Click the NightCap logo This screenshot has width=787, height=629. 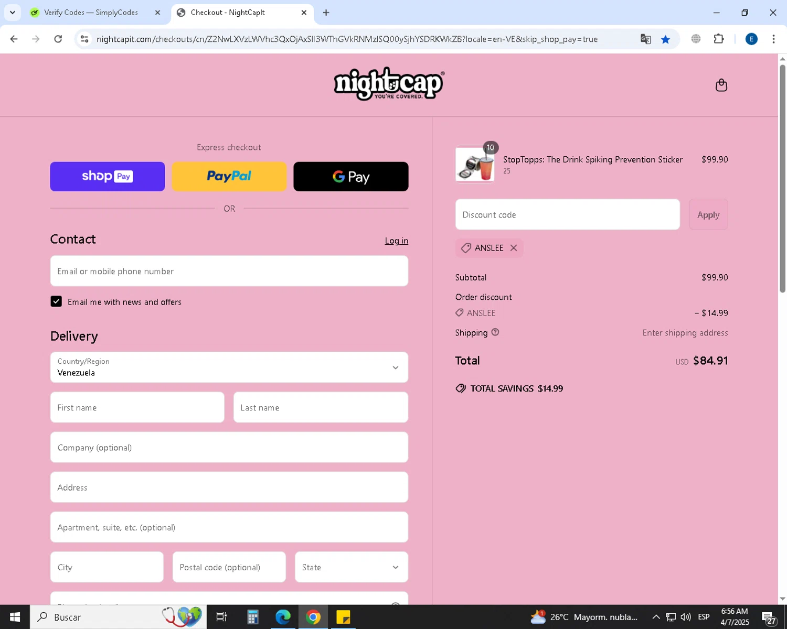(389, 84)
